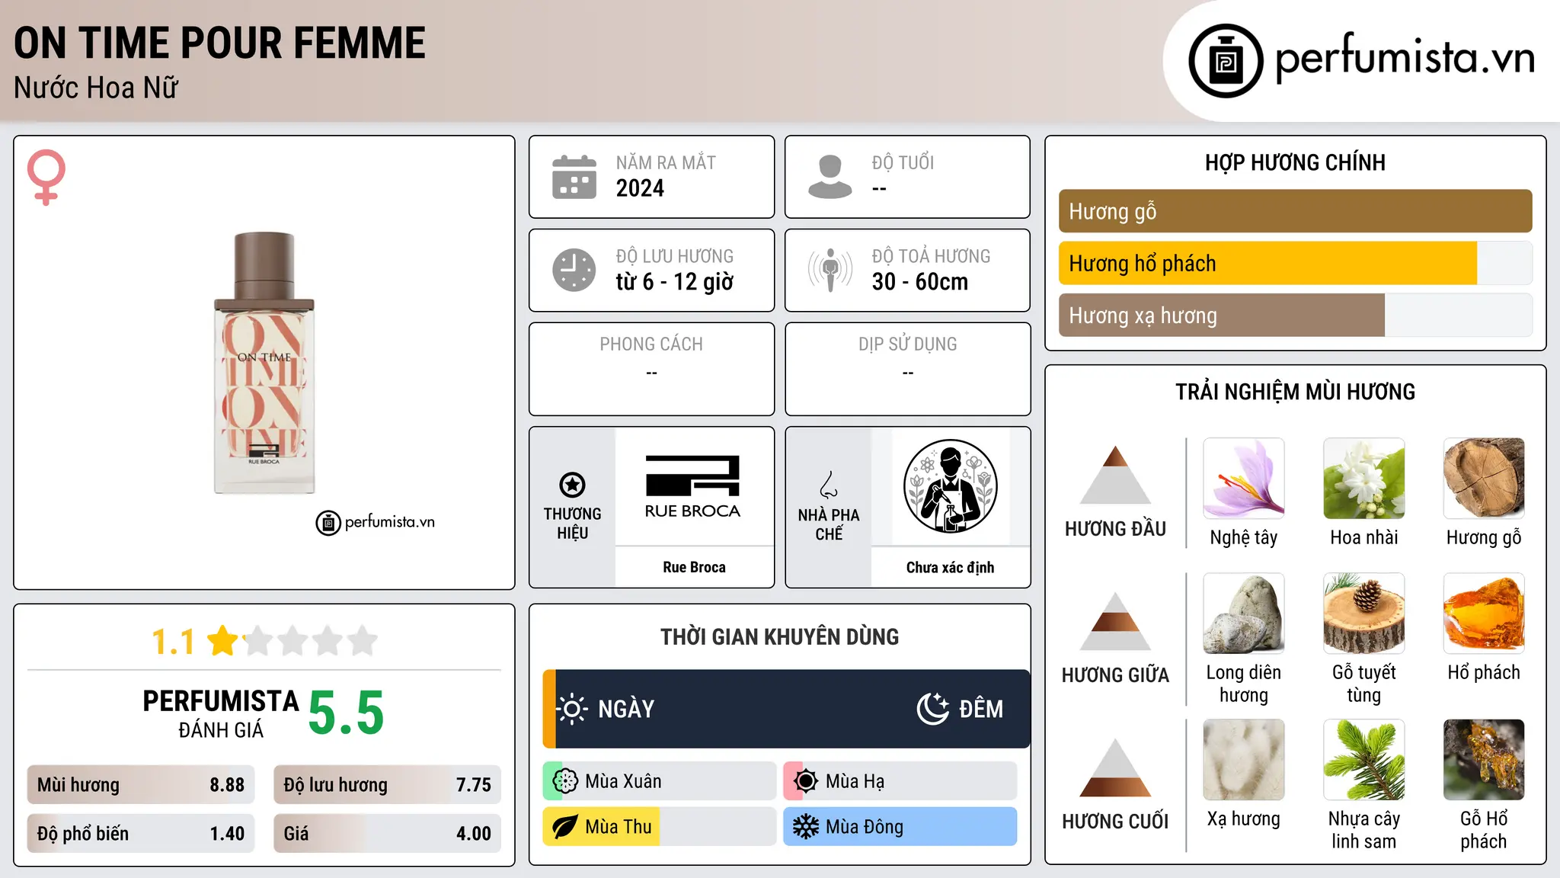This screenshot has width=1560, height=878.
Task: Open the Nghệ tây saffron note image
Action: (1244, 479)
